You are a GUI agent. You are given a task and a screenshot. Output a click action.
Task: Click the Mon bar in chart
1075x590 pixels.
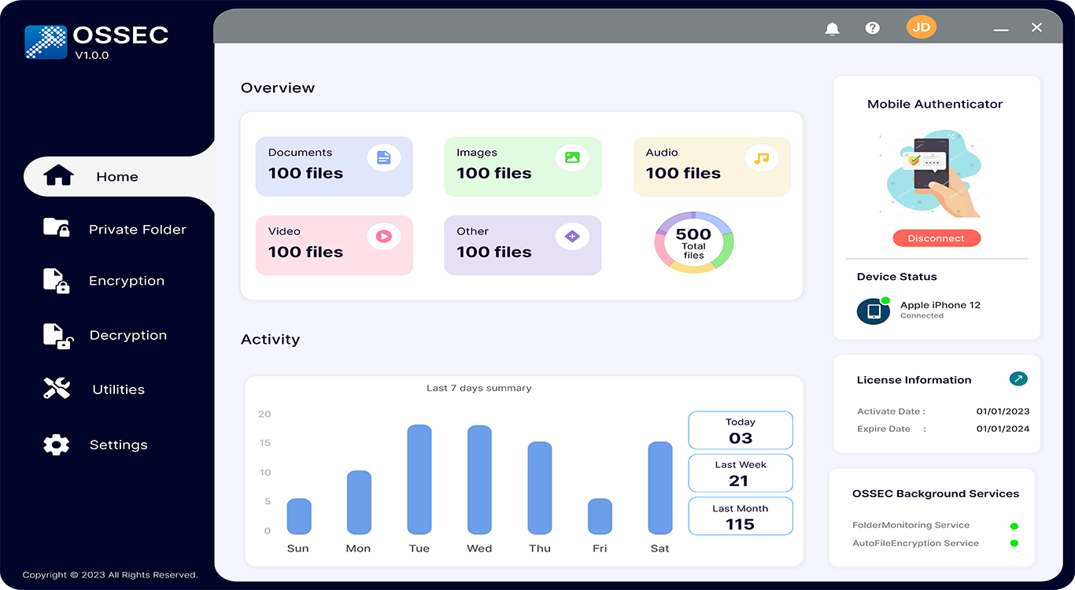359,503
